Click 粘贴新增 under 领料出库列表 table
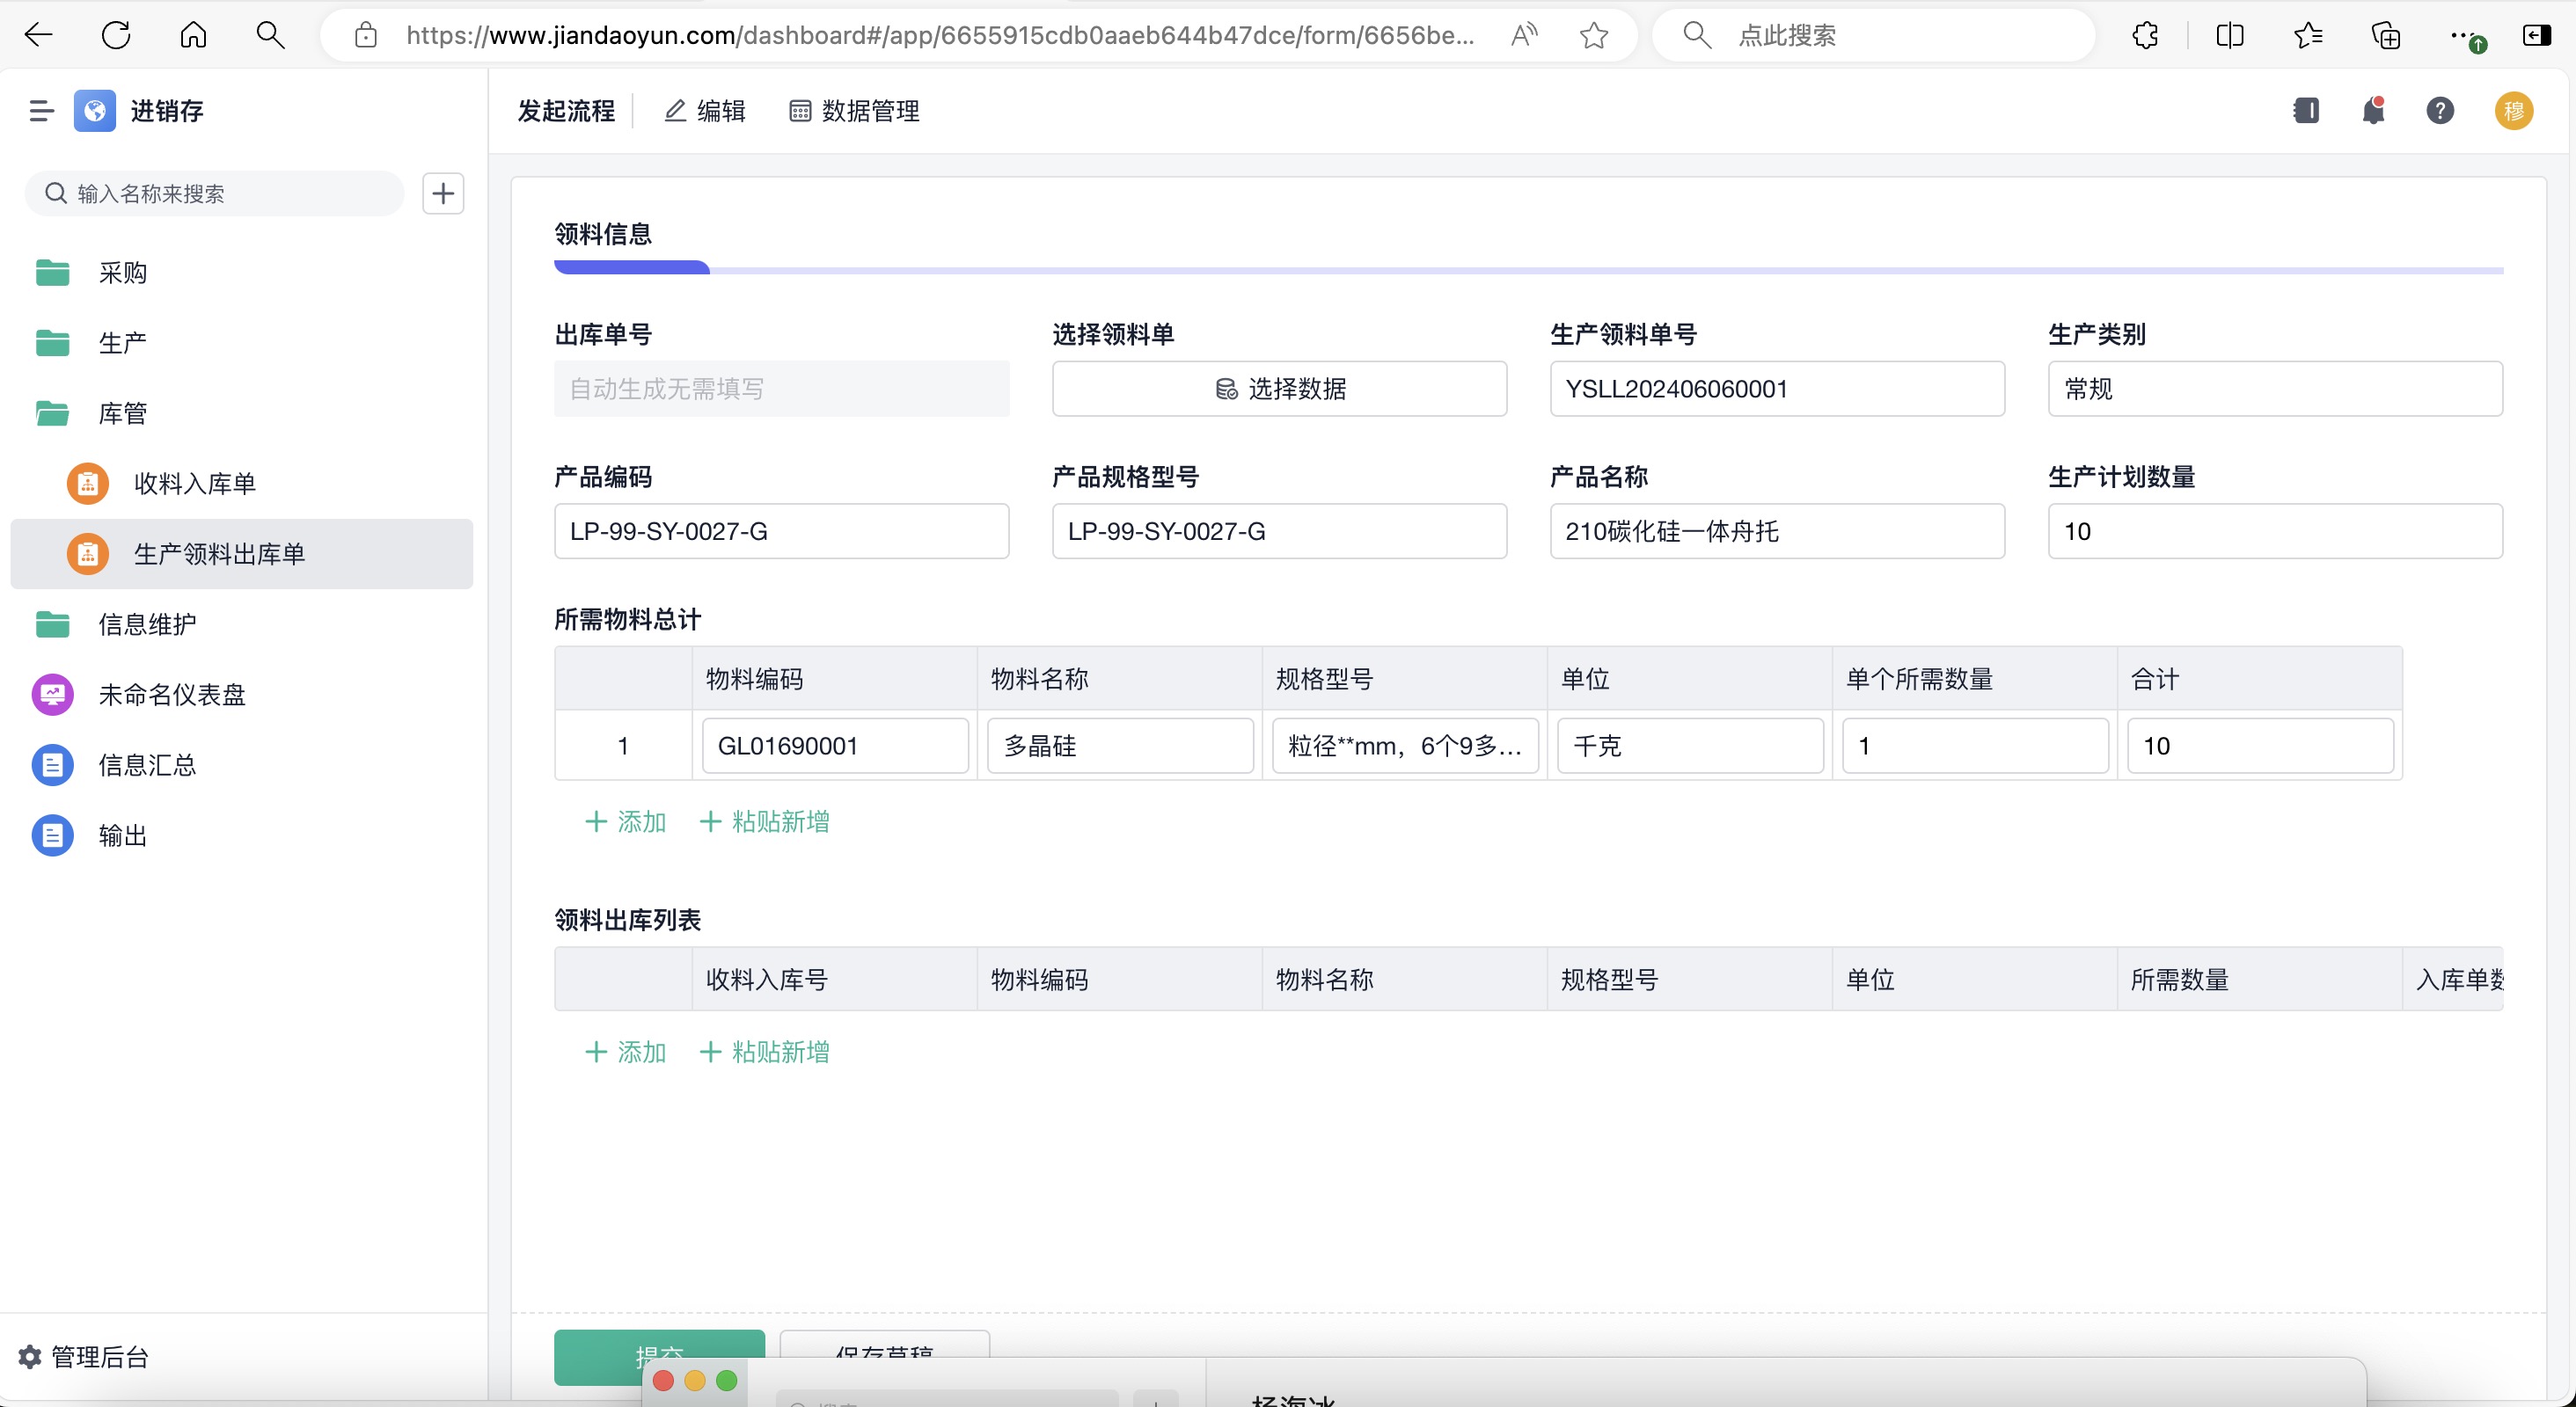Screen dimensions: 2576x1407 [764, 1051]
